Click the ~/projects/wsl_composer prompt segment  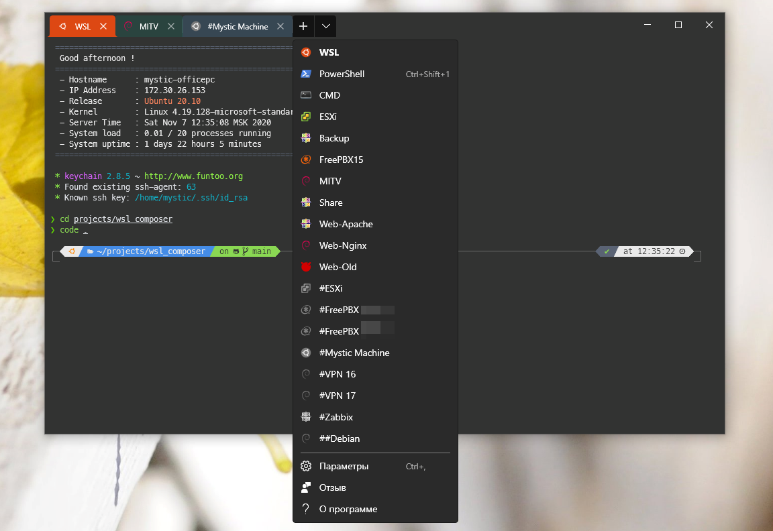pyautogui.click(x=146, y=251)
